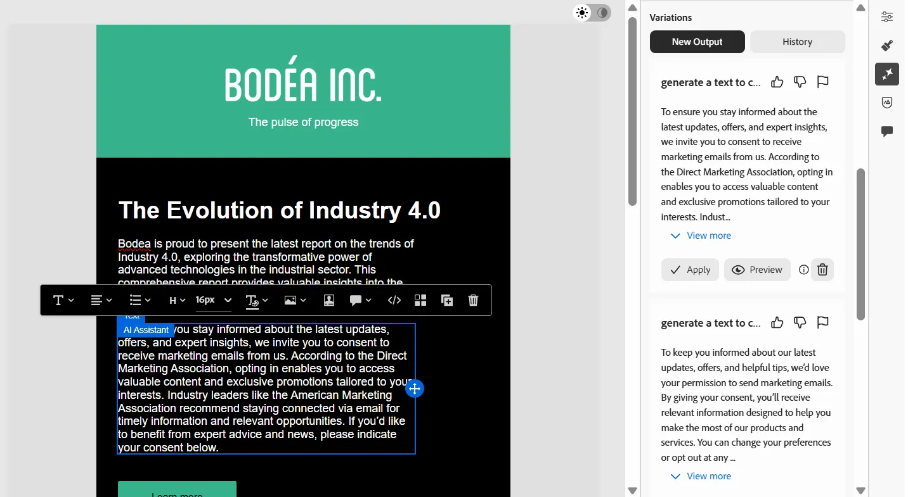908x497 pixels.
Task: Open the heading level dropdown
Action: 177,300
